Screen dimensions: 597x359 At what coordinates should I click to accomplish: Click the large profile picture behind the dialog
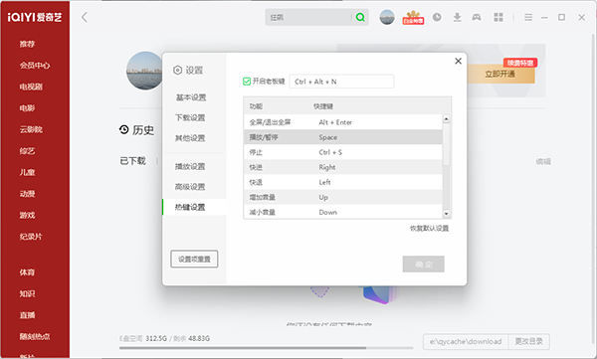tap(144, 71)
